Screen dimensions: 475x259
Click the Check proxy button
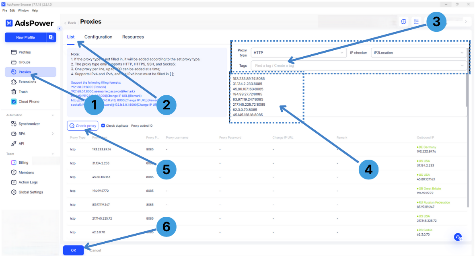82,126
